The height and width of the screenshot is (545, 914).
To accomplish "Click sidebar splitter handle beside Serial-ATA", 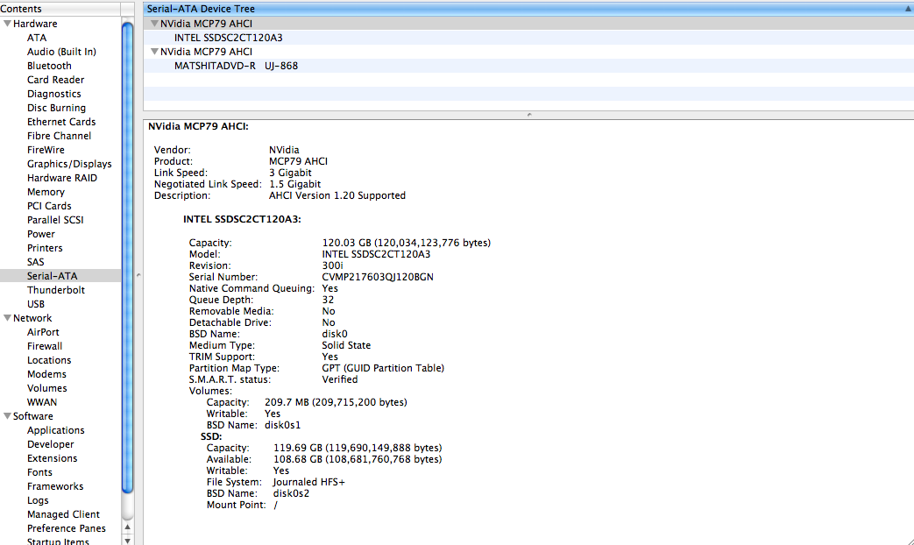I will (138, 275).
